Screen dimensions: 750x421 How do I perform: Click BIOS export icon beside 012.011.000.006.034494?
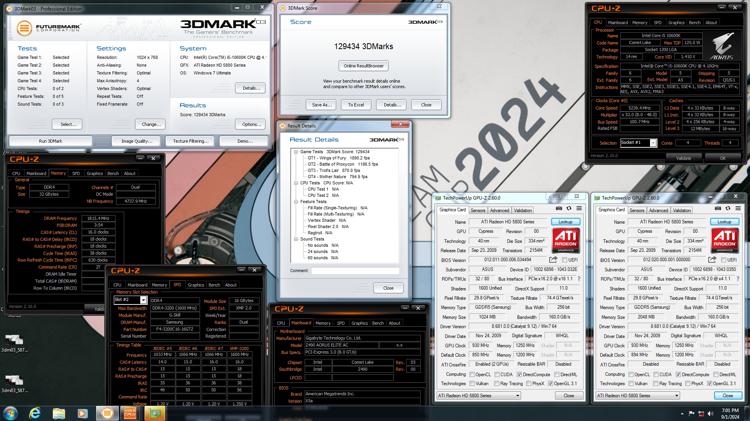(x=553, y=260)
